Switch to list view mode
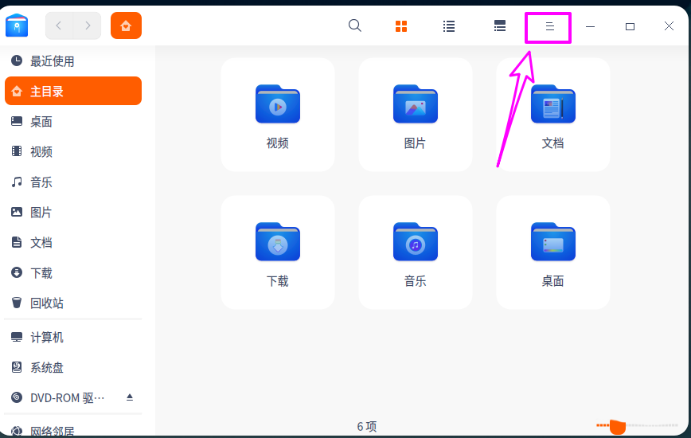This screenshot has width=691, height=438. (449, 26)
